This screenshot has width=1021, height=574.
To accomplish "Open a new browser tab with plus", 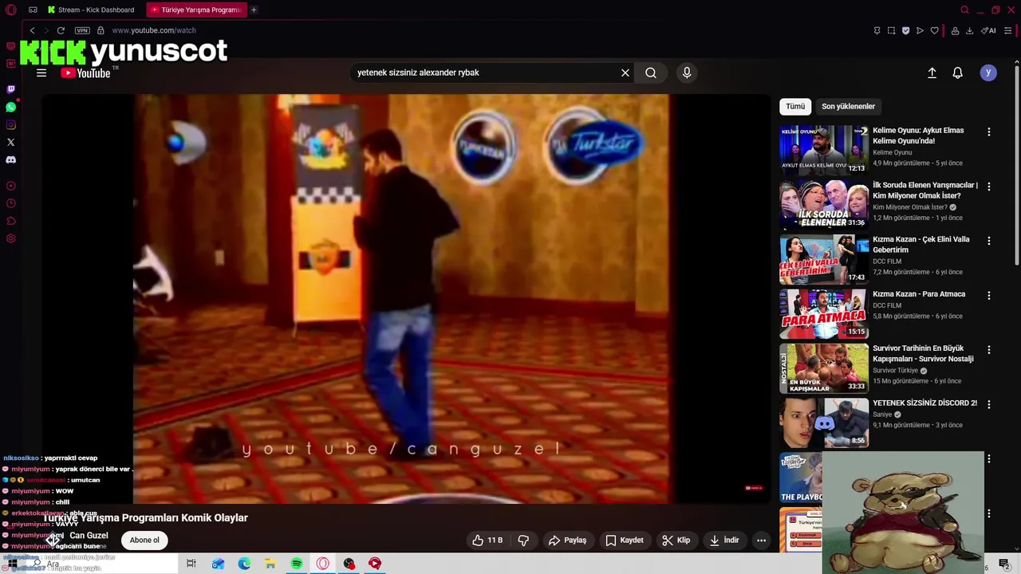I will (x=254, y=10).
